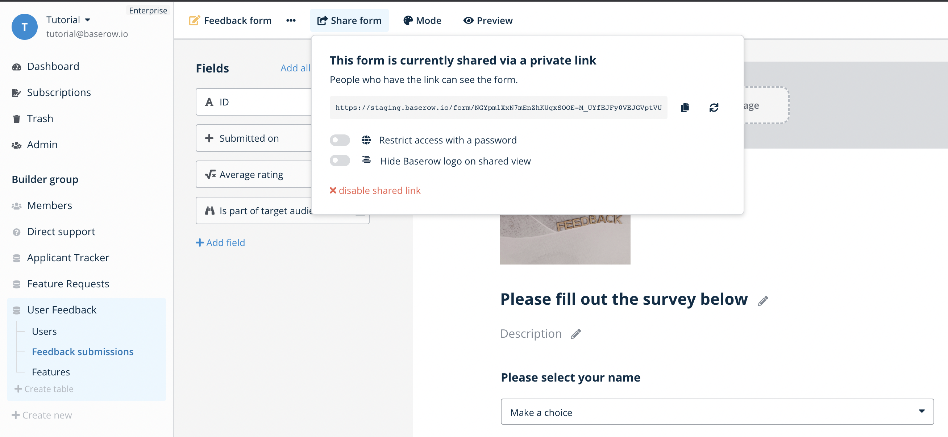Enable Hide Baserow logo on shared view
Screen dimensions: 948x437
[339, 161]
